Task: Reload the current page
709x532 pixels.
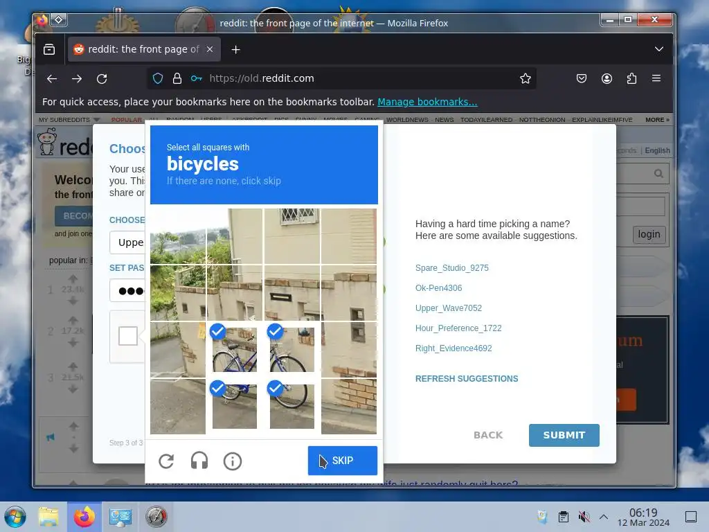Action: 102,79
